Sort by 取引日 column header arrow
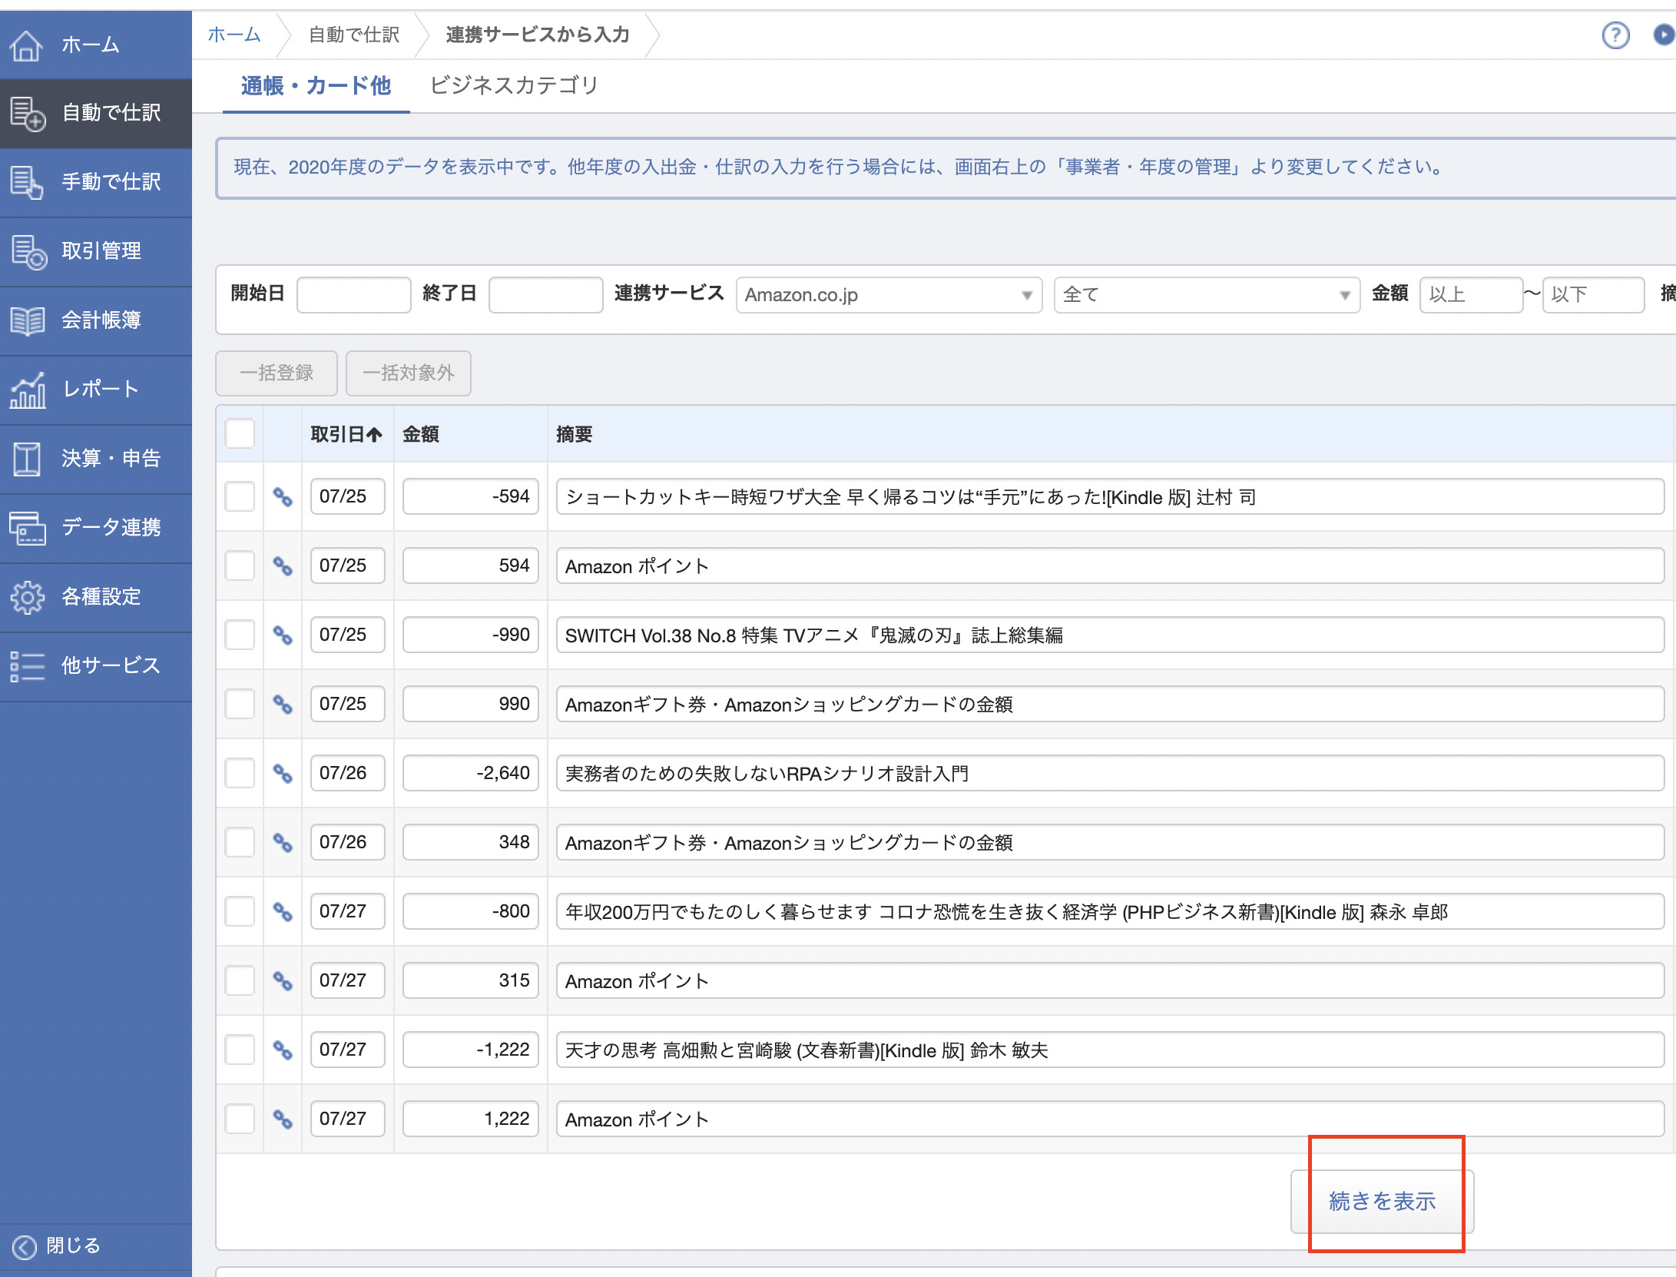The height and width of the screenshot is (1277, 1676). coord(374,435)
